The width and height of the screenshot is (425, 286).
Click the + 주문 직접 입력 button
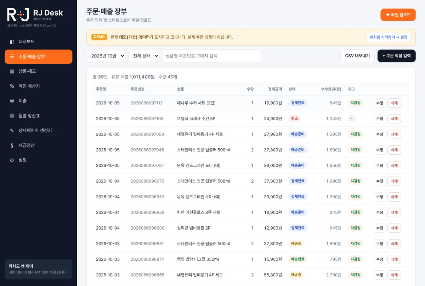tap(397, 56)
